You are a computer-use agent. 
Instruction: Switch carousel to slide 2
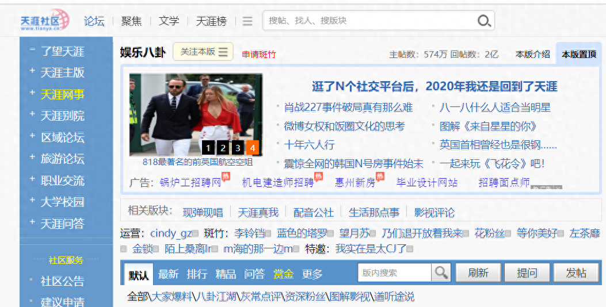pyautogui.click(x=223, y=148)
